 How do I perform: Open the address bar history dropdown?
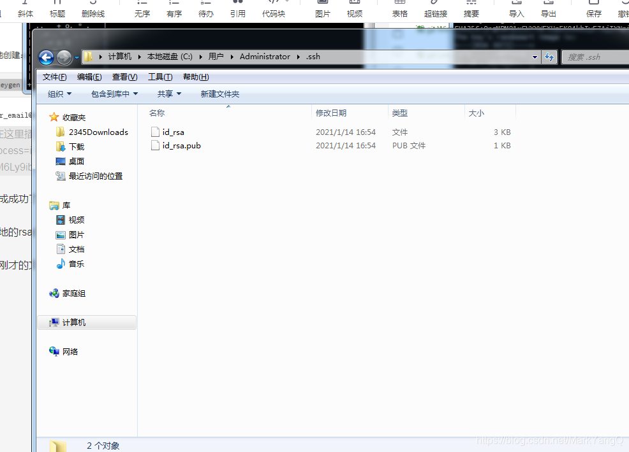pos(535,57)
